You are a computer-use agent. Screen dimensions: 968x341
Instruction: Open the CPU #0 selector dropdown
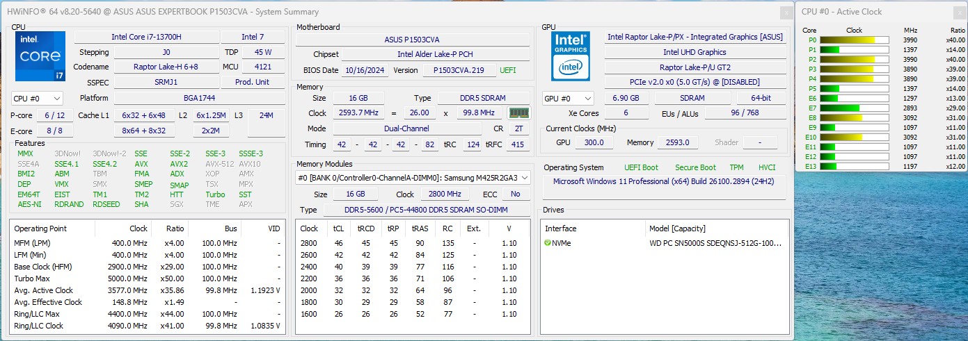(38, 99)
